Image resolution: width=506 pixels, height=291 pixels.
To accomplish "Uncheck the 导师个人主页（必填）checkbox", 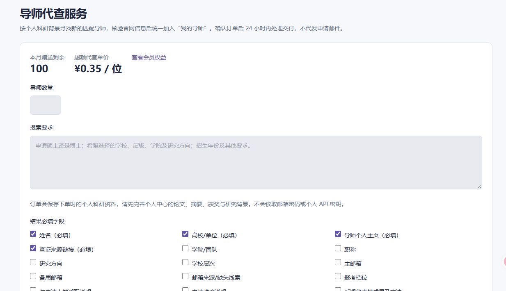I will pyautogui.click(x=338, y=234).
